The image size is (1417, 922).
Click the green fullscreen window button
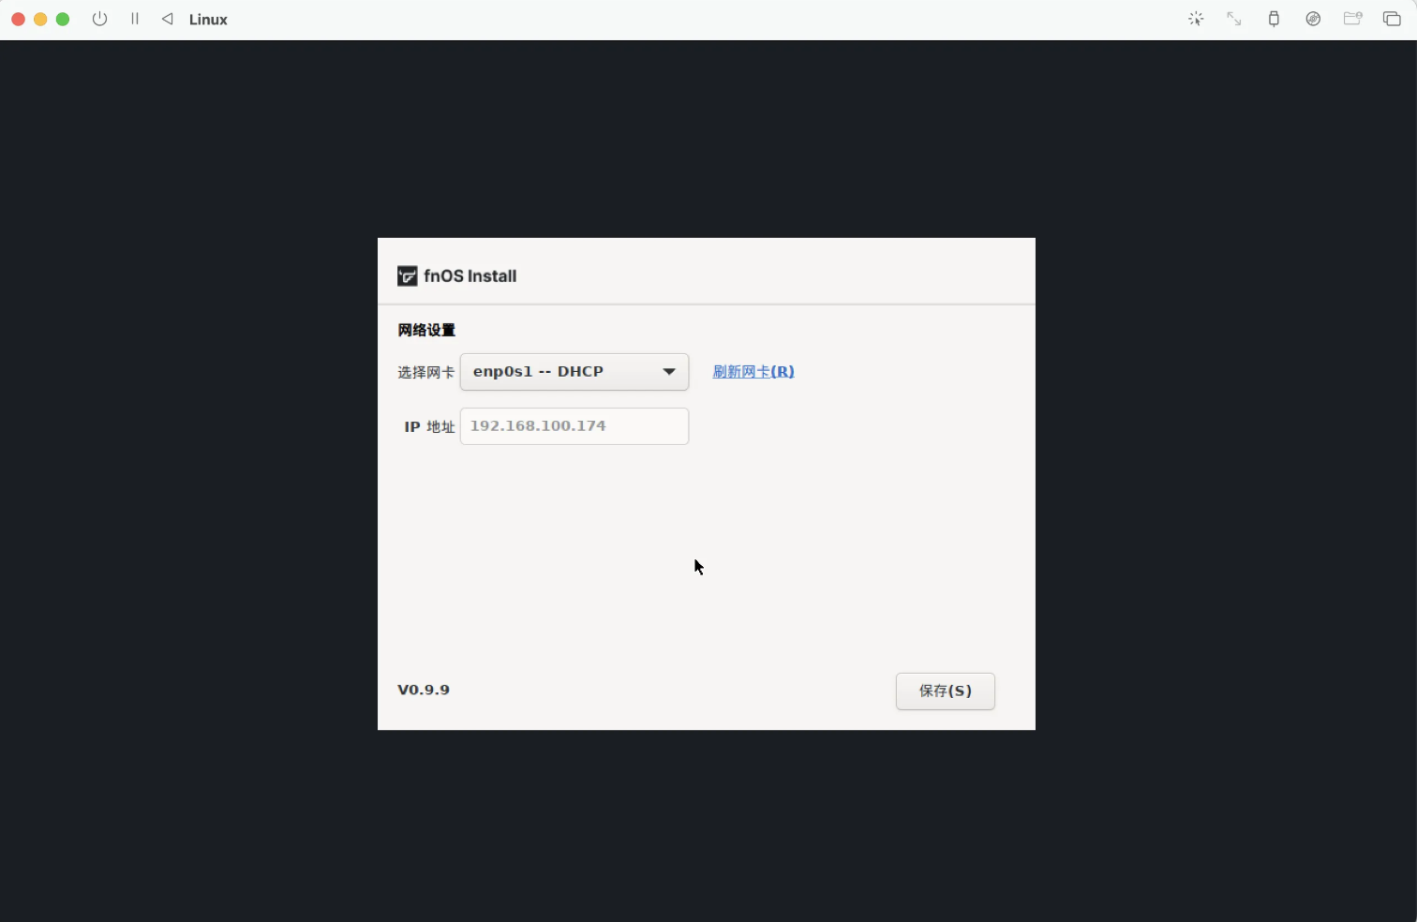(63, 19)
